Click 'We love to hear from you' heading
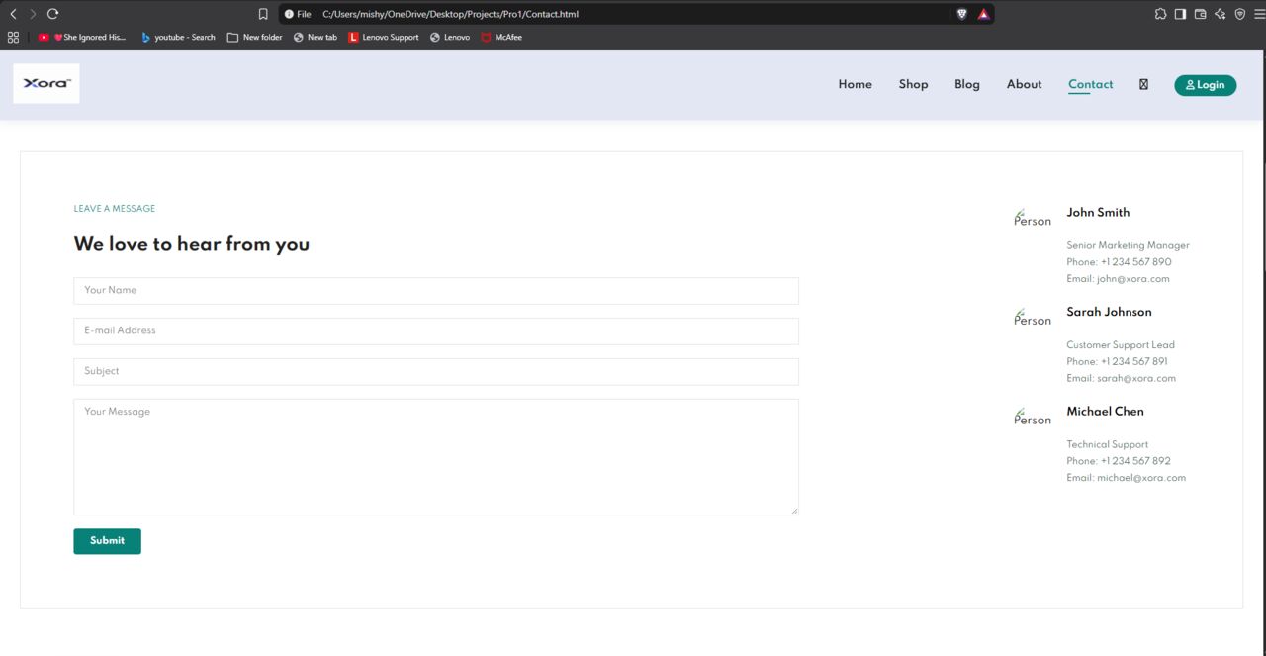The width and height of the screenshot is (1266, 656). point(191,244)
